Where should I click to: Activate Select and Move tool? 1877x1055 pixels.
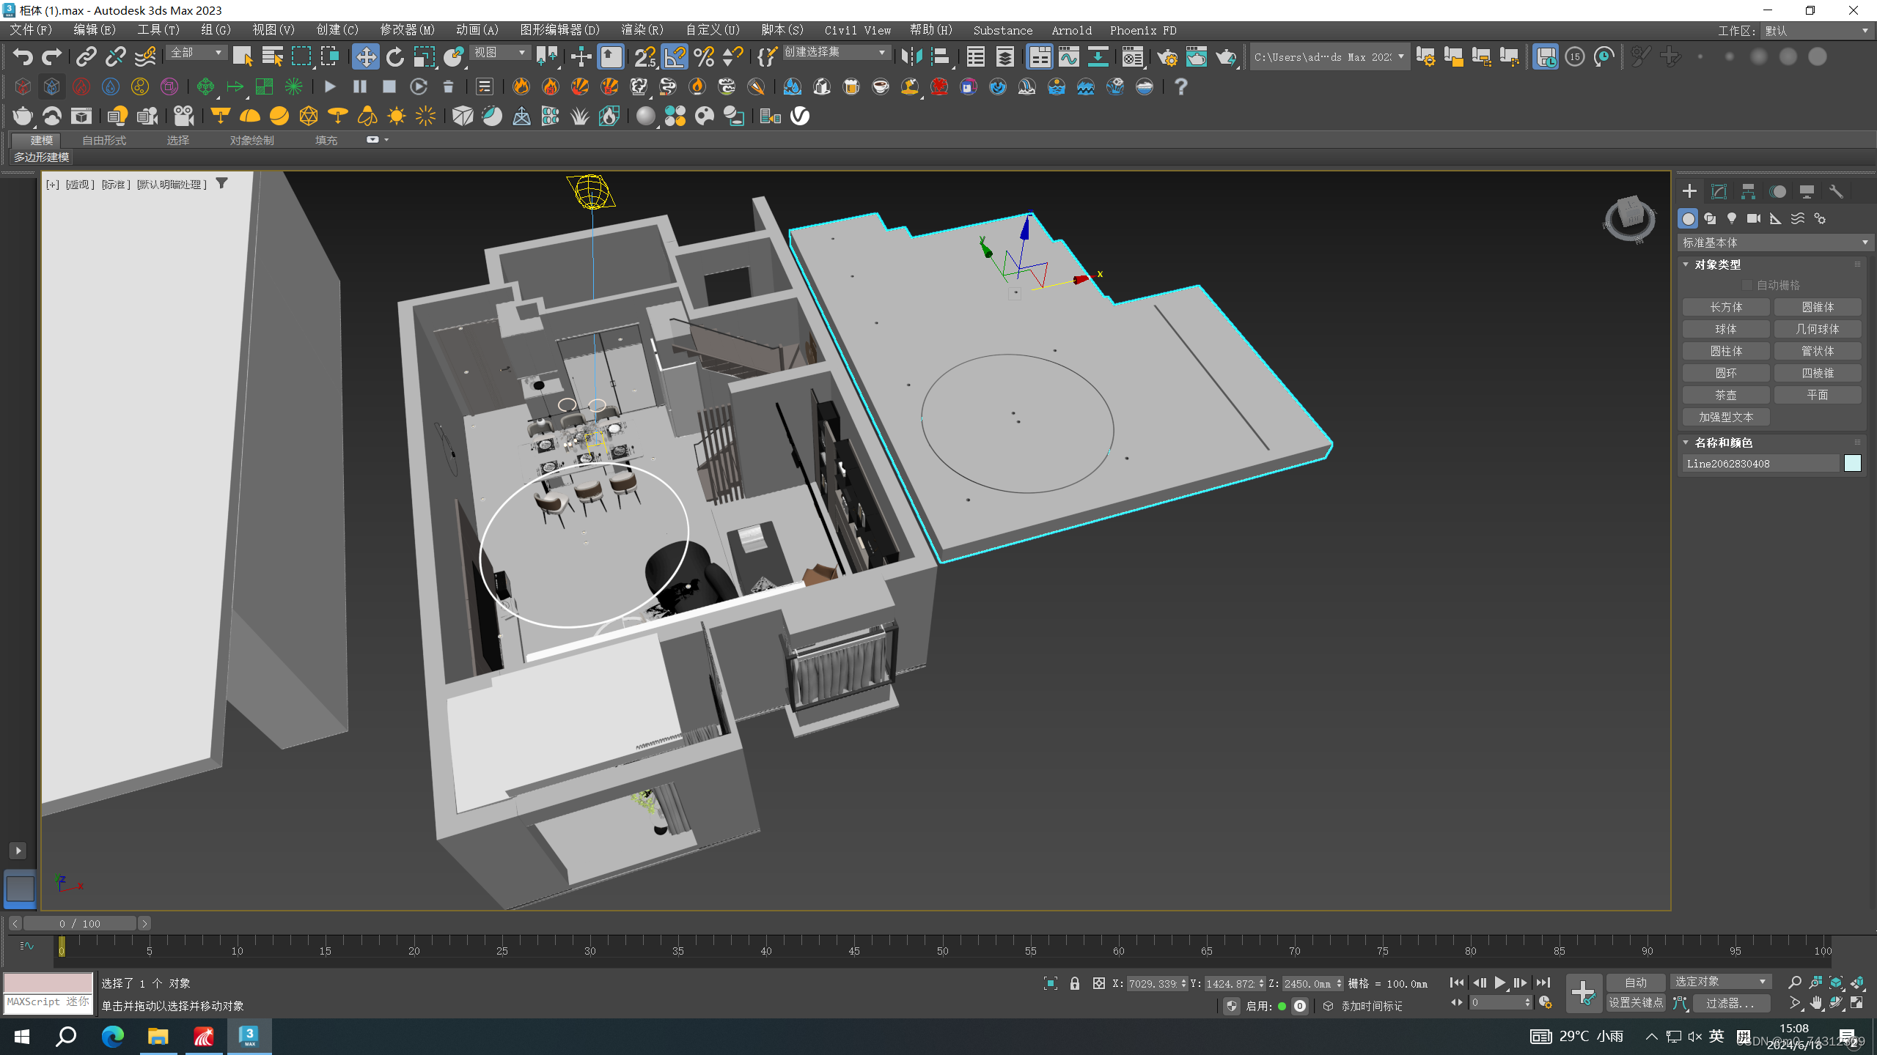(365, 56)
